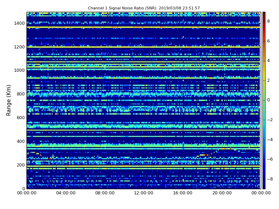Click the yellow band at 1200 km range
The height and width of the screenshot is (209, 279).
(x=143, y=47)
